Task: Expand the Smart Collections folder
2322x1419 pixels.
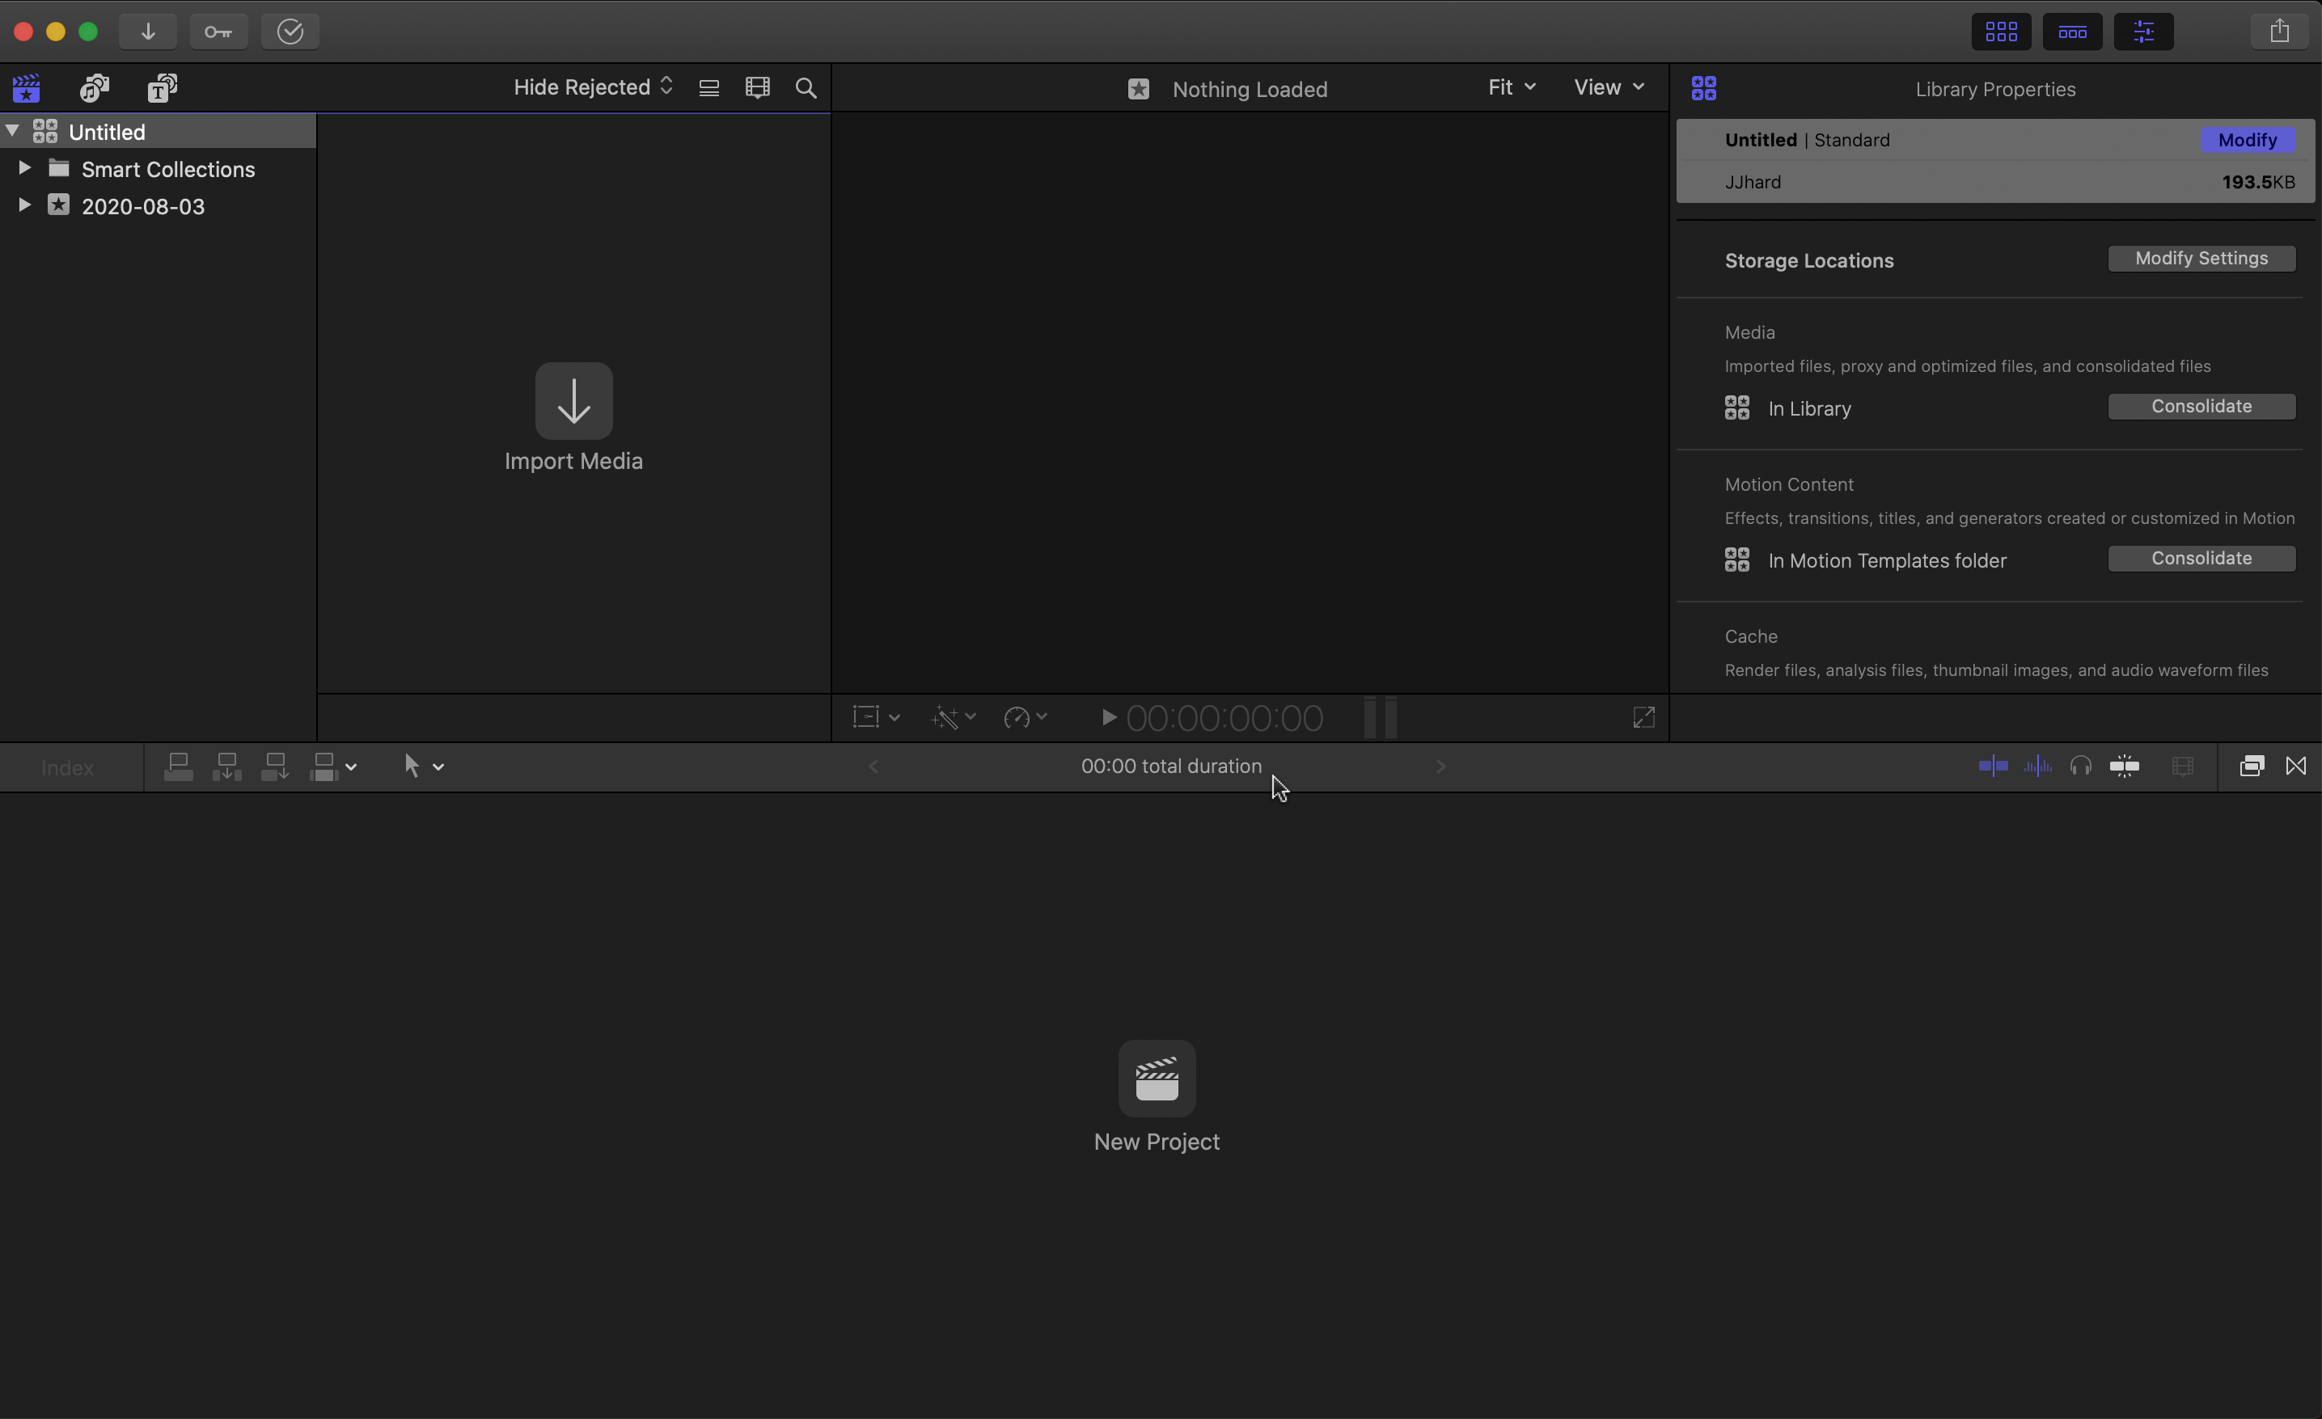Action: pos(24,169)
